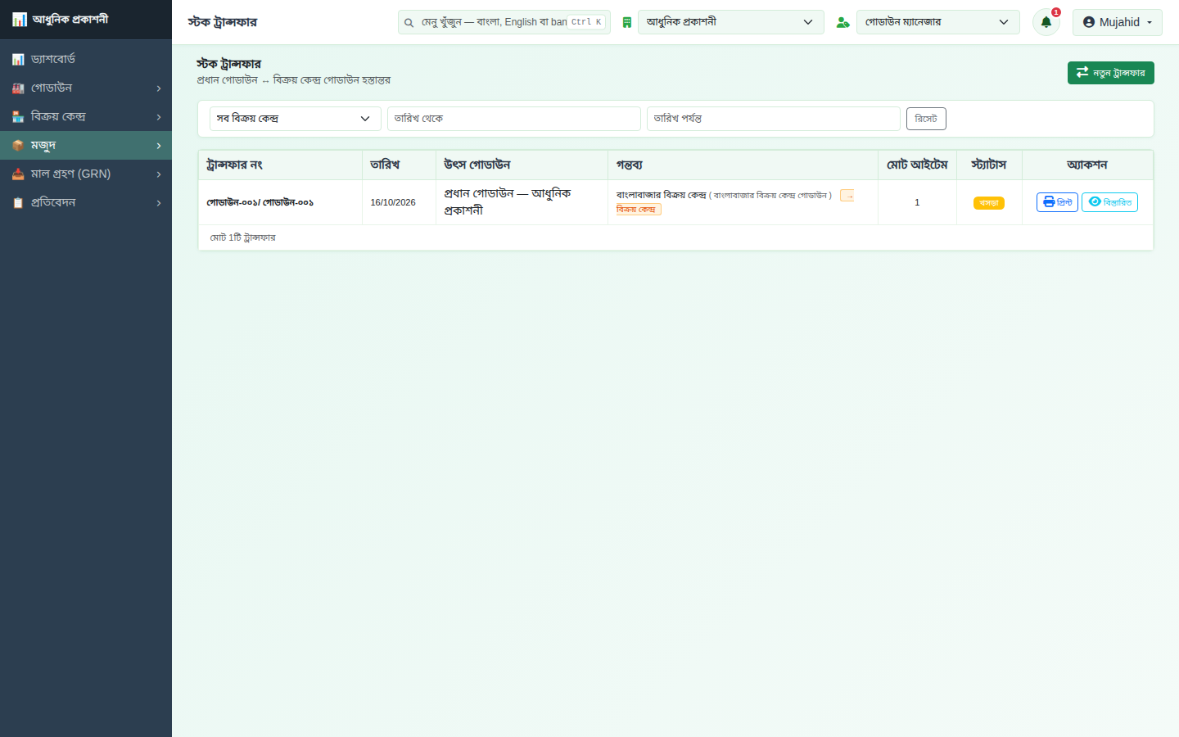This screenshot has width=1179, height=737.
Task: Open the আধুনিক প্রকাশনী company dropdown
Action: click(x=731, y=22)
